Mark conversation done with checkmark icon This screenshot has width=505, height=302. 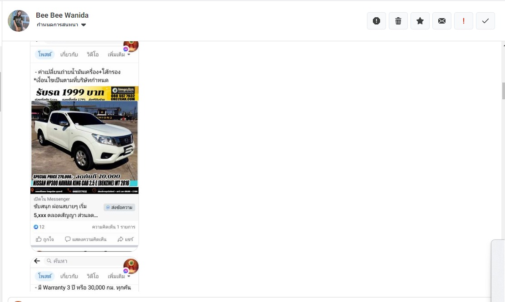[x=485, y=21]
